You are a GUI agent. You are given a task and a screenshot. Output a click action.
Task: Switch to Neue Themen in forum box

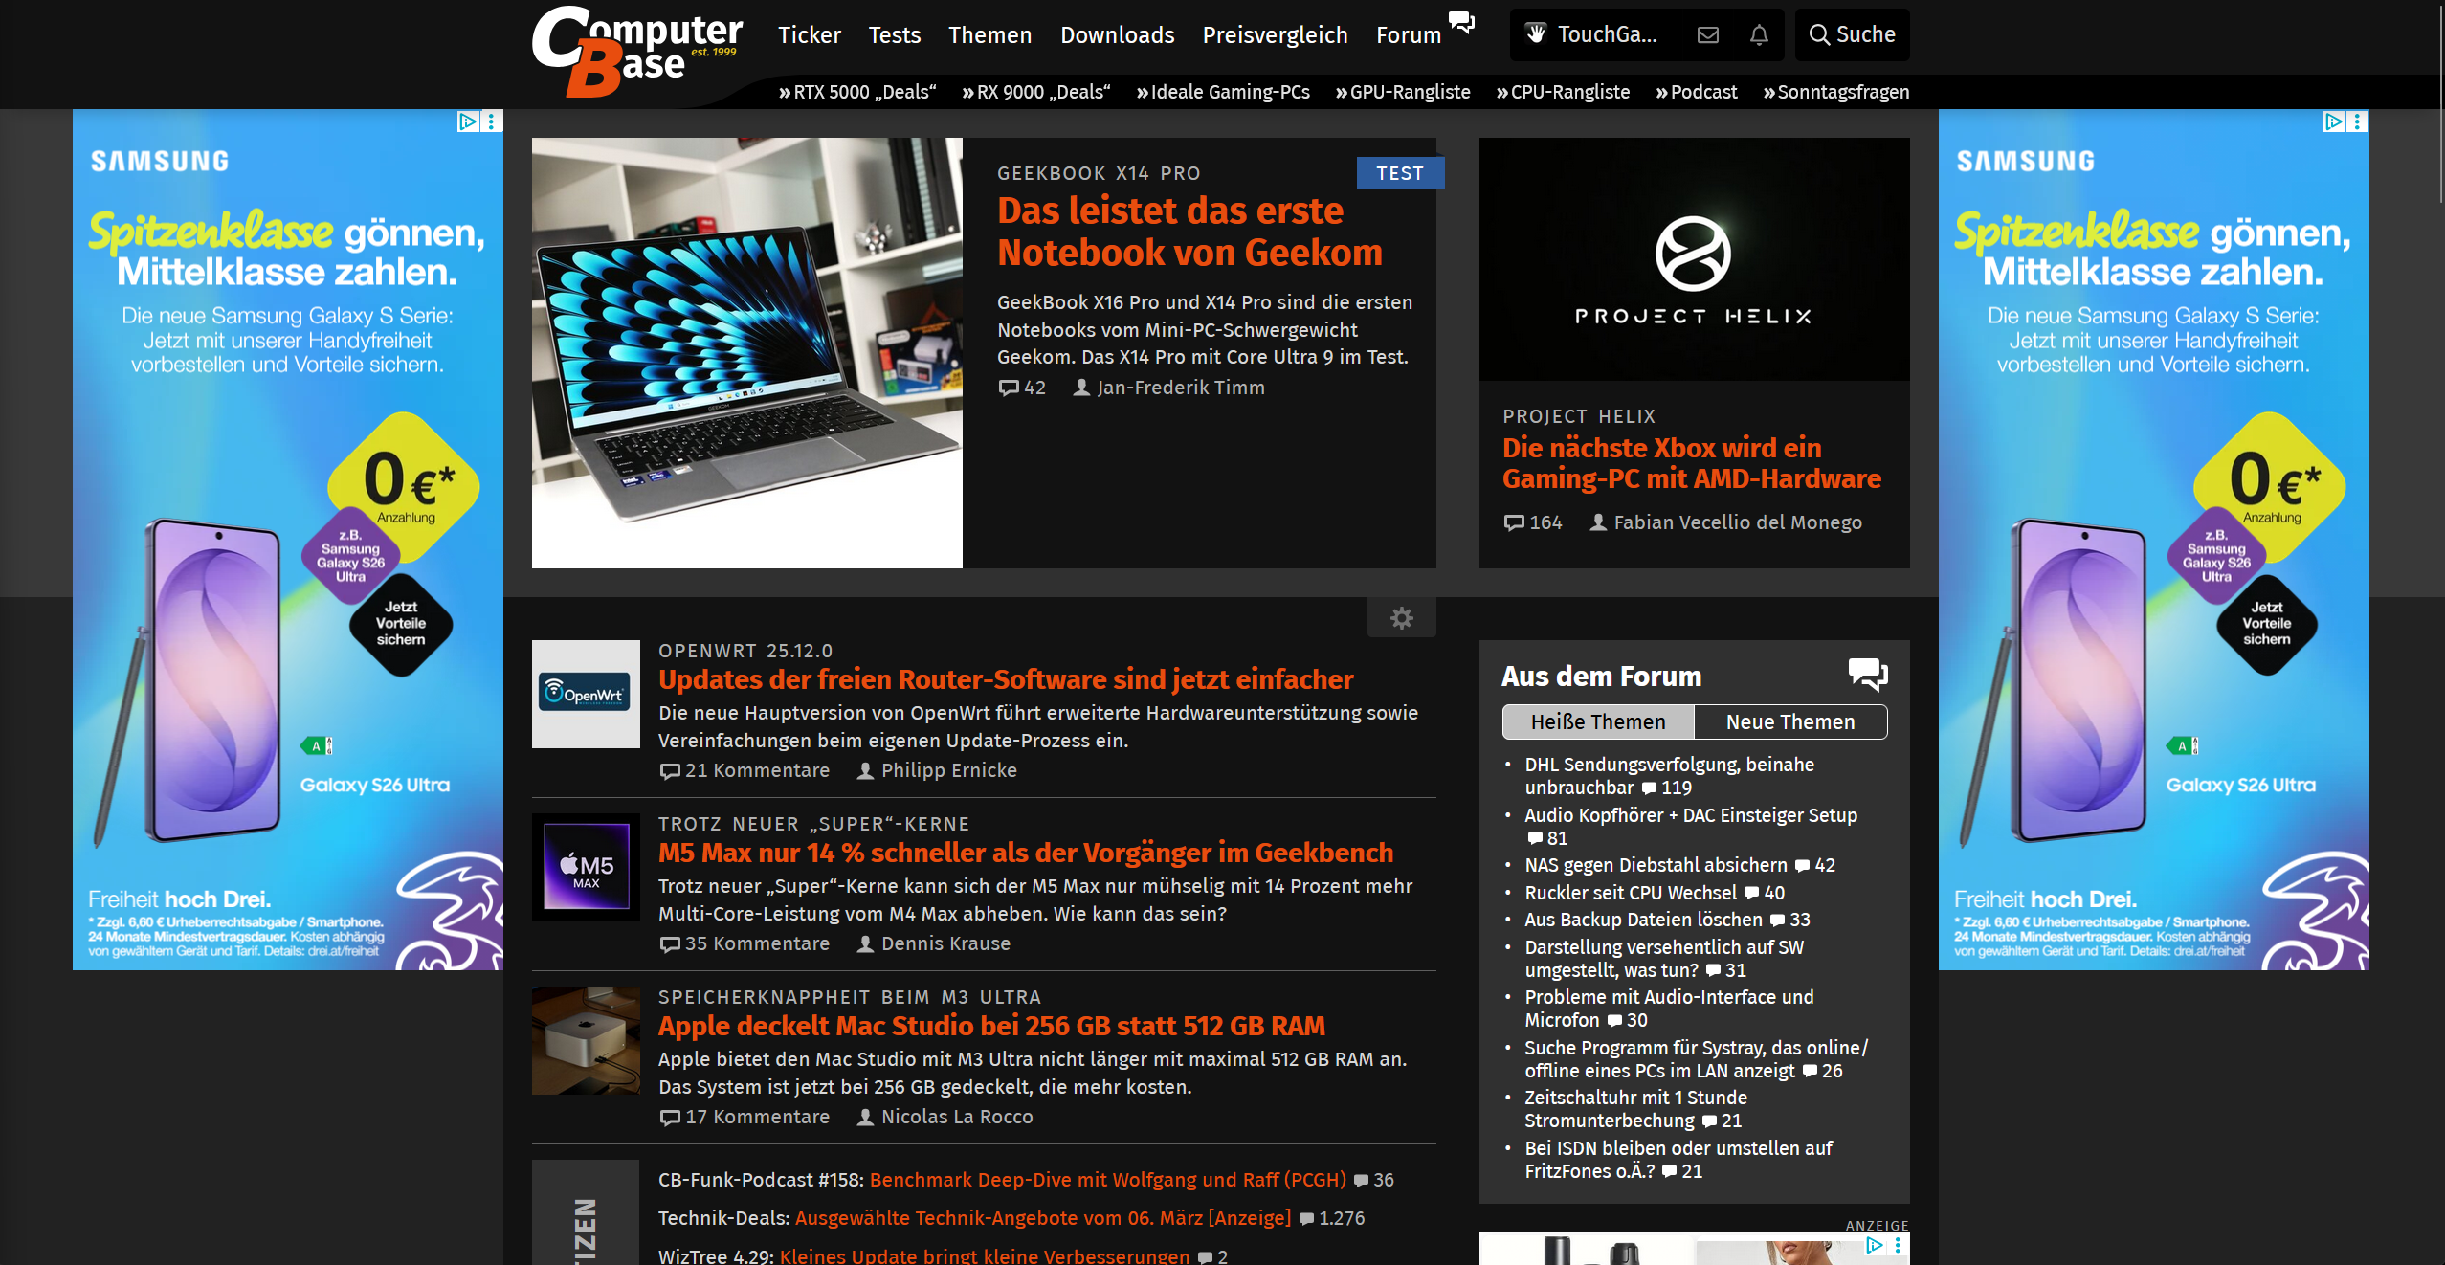tap(1789, 722)
